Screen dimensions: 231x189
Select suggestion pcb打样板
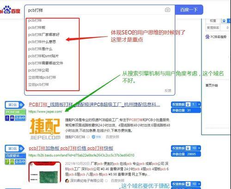[x=36, y=28]
